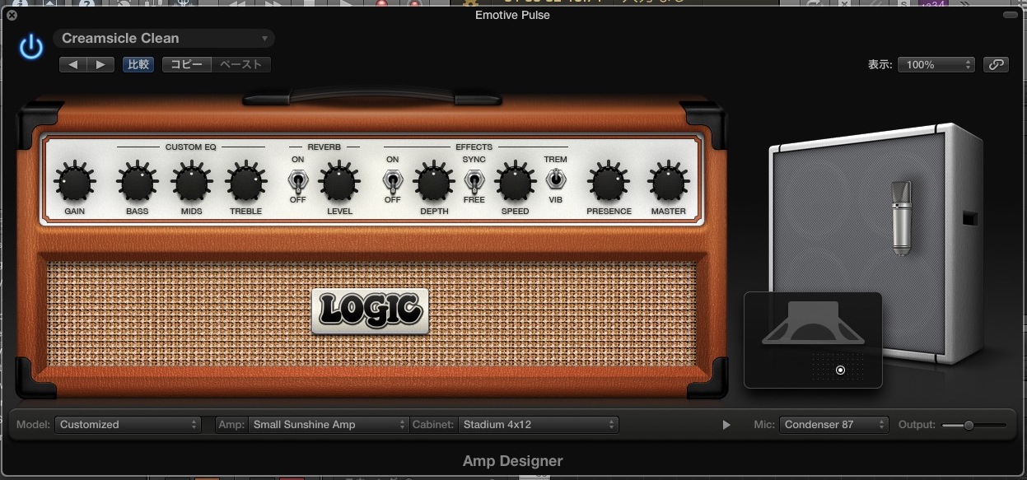The height and width of the screenshot is (480, 1027).
Task: Open the Mic dropdown showing Condenser 87
Action: pyautogui.click(x=834, y=425)
